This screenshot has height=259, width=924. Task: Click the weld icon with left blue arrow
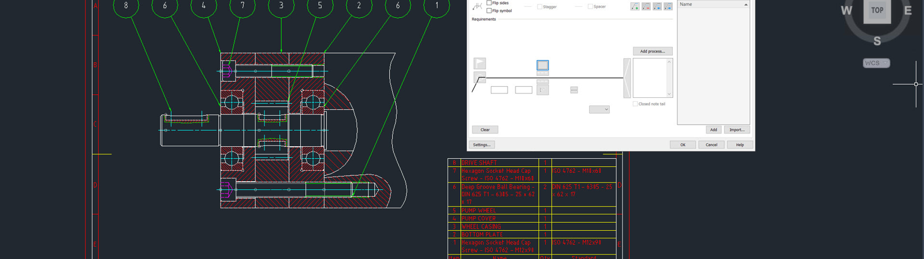657,6
